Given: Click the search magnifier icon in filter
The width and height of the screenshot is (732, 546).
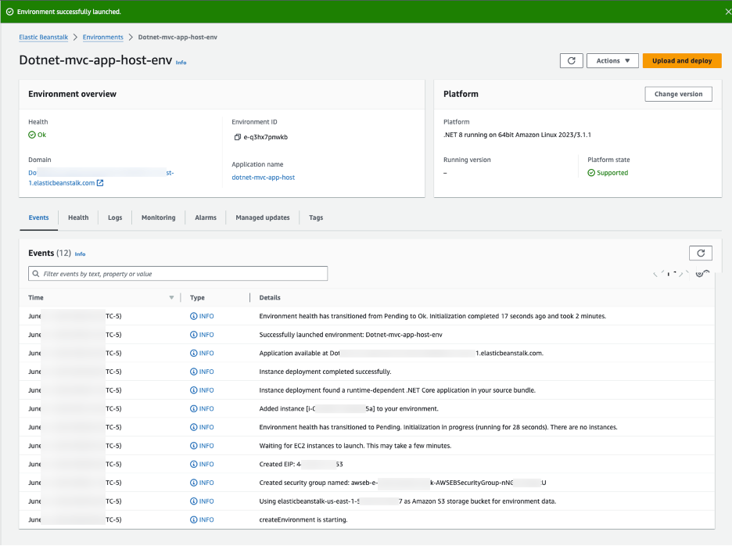Looking at the screenshot, I should pos(36,274).
